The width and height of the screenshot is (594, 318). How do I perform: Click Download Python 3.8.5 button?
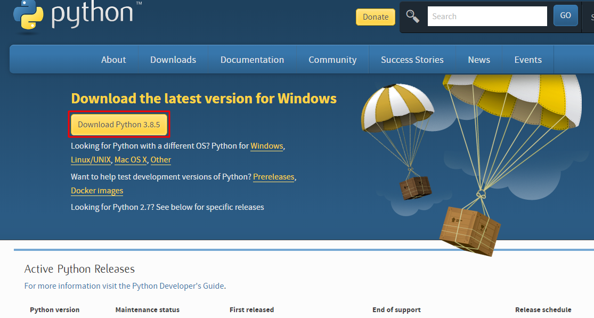[119, 125]
